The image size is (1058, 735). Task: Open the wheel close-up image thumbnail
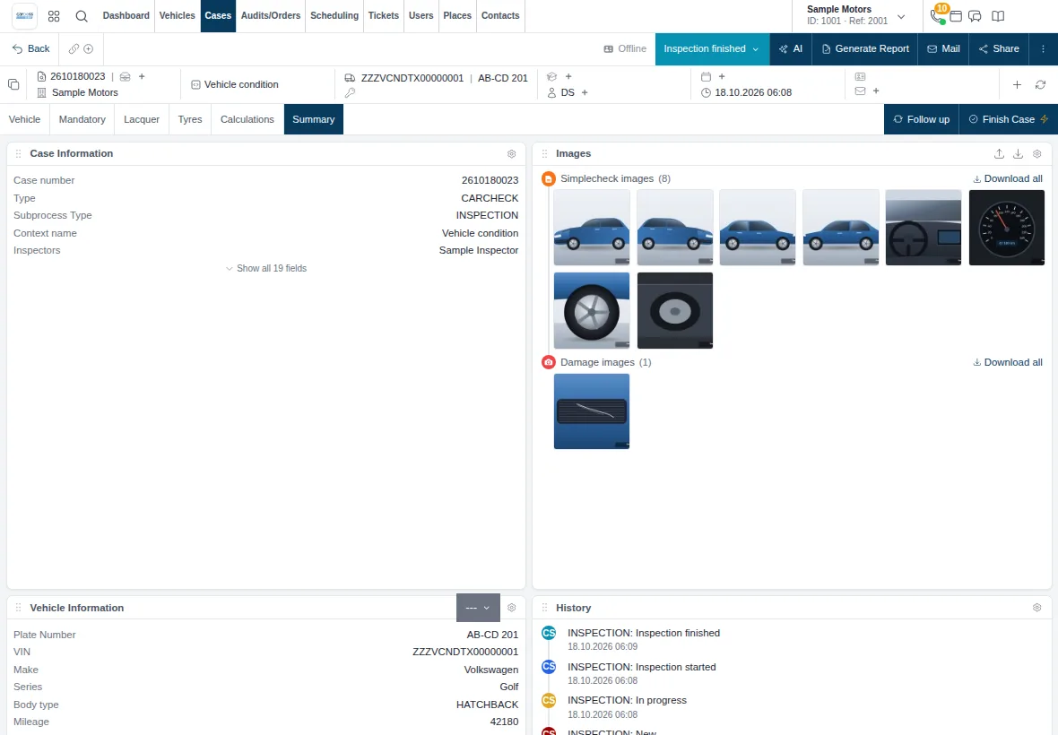tap(592, 310)
